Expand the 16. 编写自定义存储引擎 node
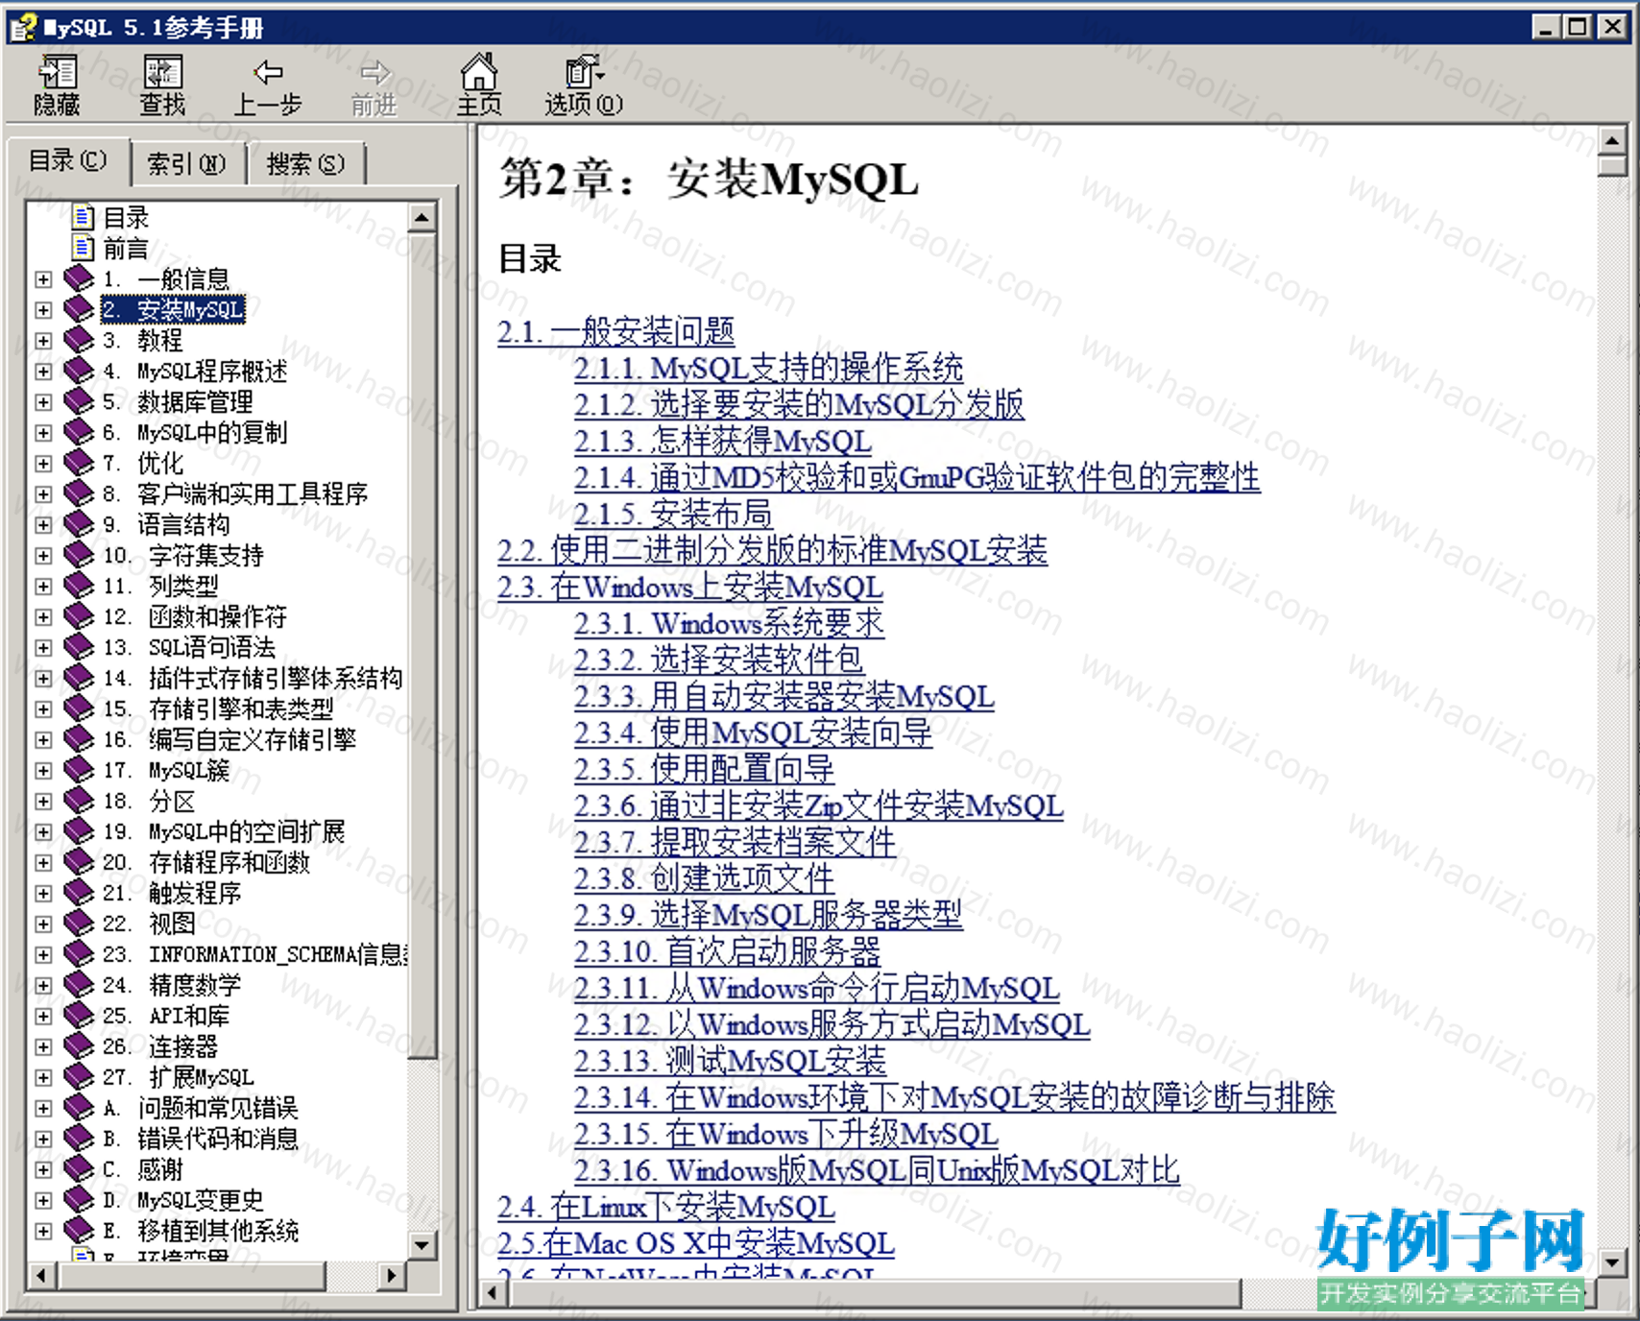Screen dimensions: 1640x1321 43,740
